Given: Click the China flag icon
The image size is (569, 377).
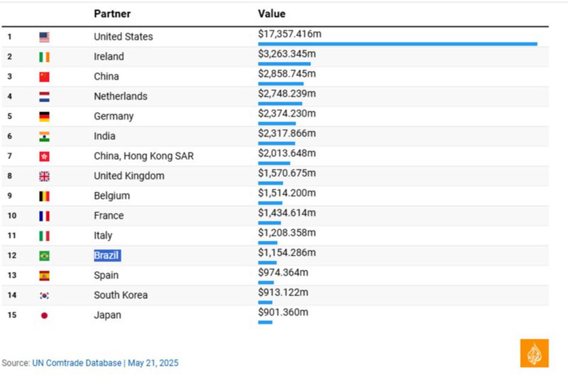Looking at the screenshot, I should click(44, 77).
